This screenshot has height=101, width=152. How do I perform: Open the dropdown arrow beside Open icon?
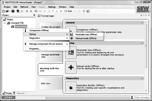[x=10, y=11]
